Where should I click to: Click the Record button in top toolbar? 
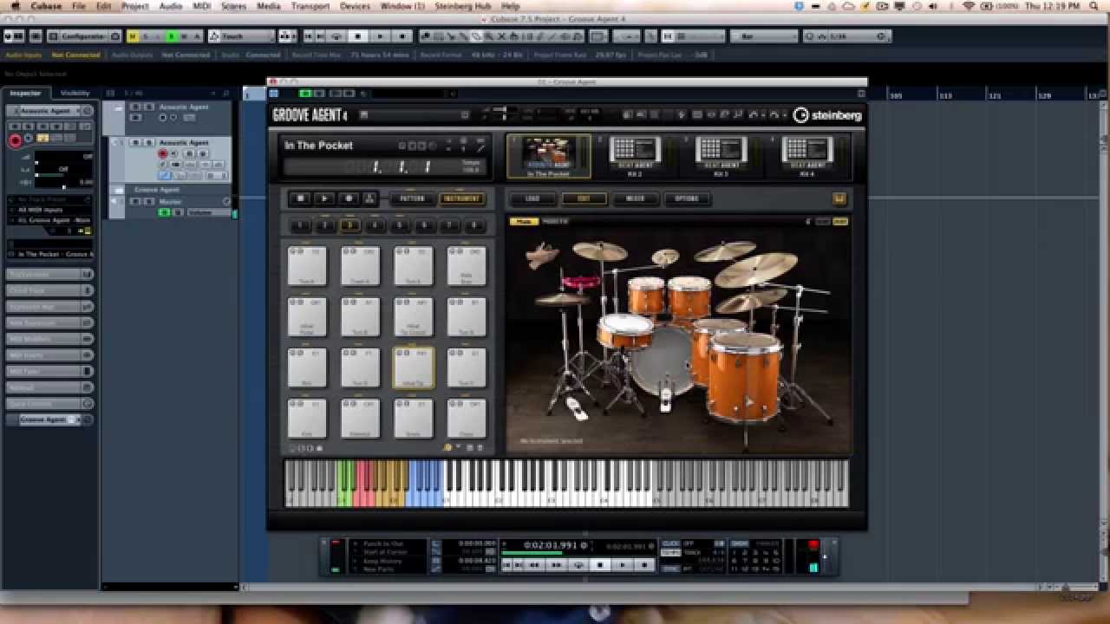point(402,36)
